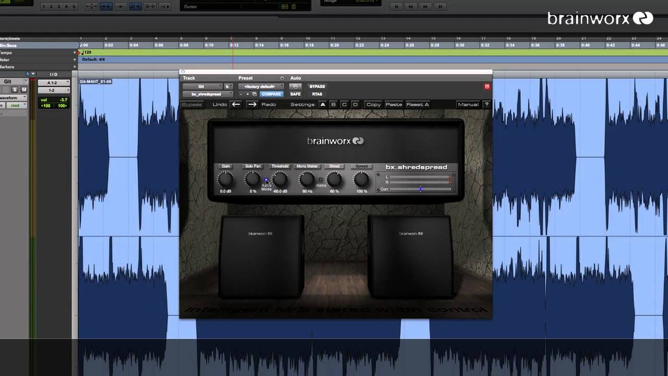Select settings slot A

tap(323, 104)
